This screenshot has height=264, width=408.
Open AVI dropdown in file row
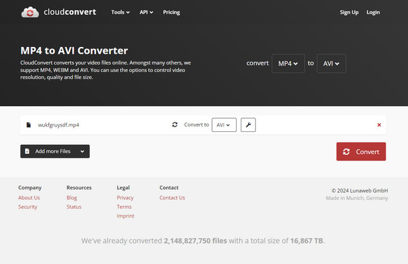coord(224,125)
